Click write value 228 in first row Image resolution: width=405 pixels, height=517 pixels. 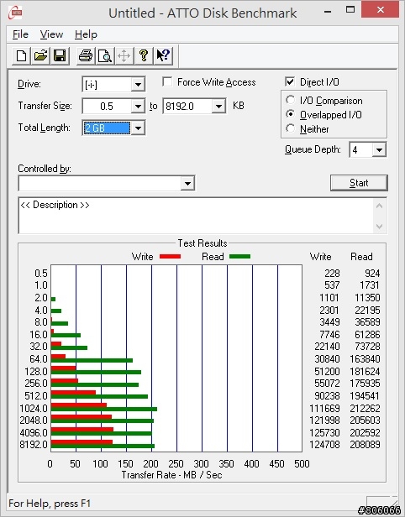(332, 274)
